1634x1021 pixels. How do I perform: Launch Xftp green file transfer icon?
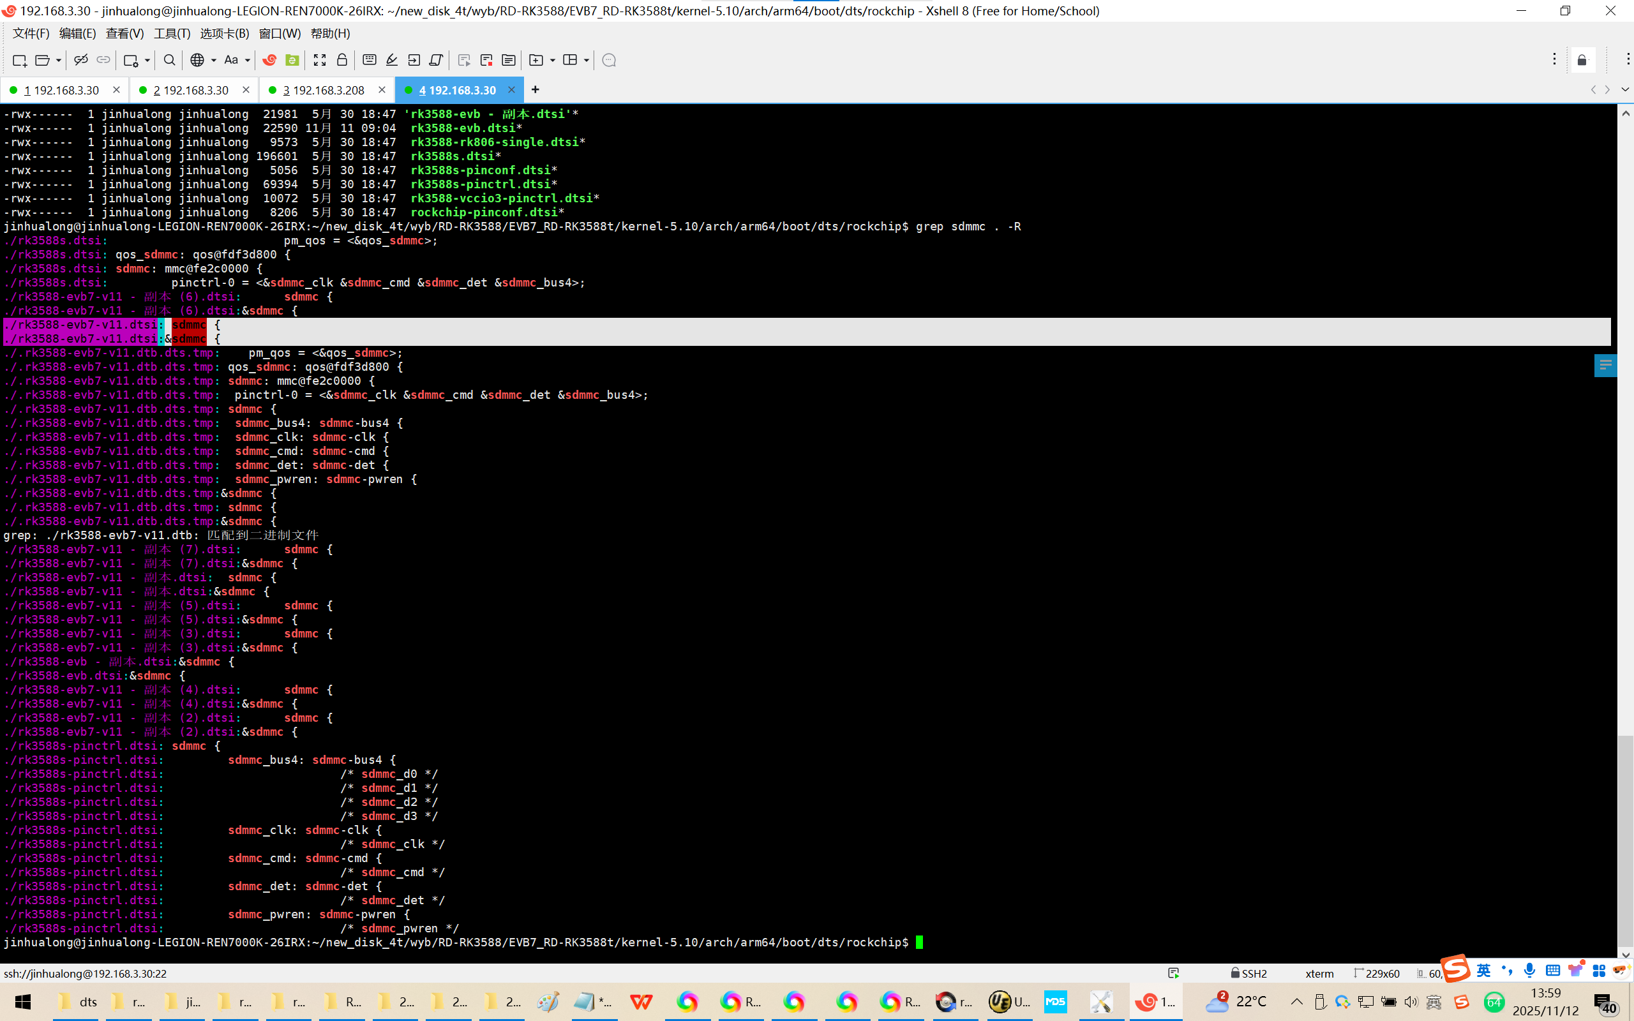tap(292, 60)
